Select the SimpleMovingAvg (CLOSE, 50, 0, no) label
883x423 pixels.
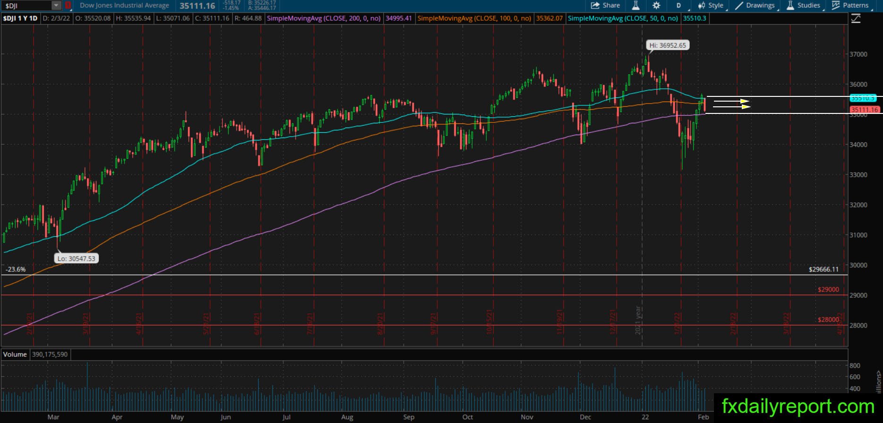[623, 18]
